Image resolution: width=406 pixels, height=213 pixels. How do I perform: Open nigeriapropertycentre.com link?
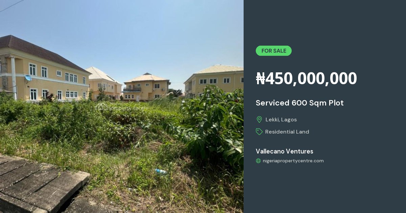pos(293,161)
